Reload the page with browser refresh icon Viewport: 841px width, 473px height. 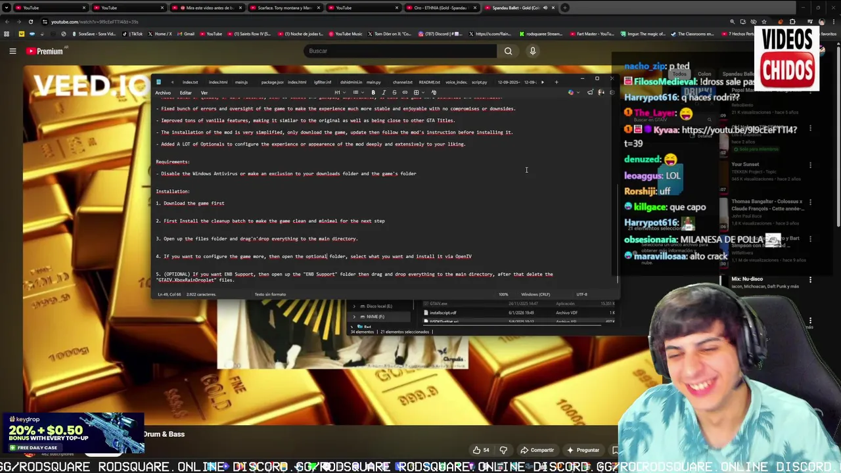(30, 22)
